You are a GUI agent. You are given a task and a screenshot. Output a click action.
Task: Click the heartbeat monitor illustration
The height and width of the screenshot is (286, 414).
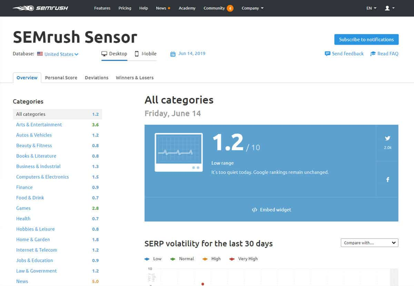pos(178,152)
